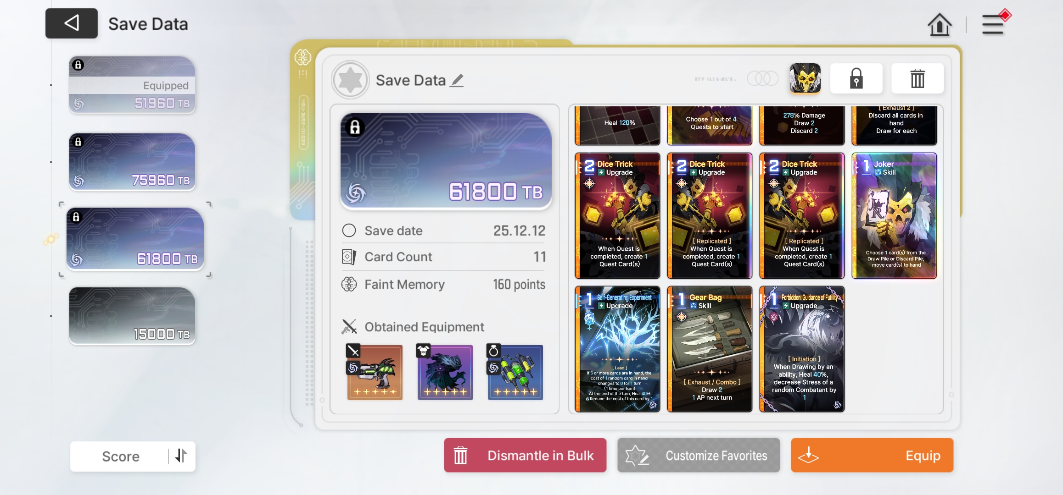Screen dimensions: 1063x495
Task: Flip sort order arrows beside Score
Action: [x=181, y=456]
